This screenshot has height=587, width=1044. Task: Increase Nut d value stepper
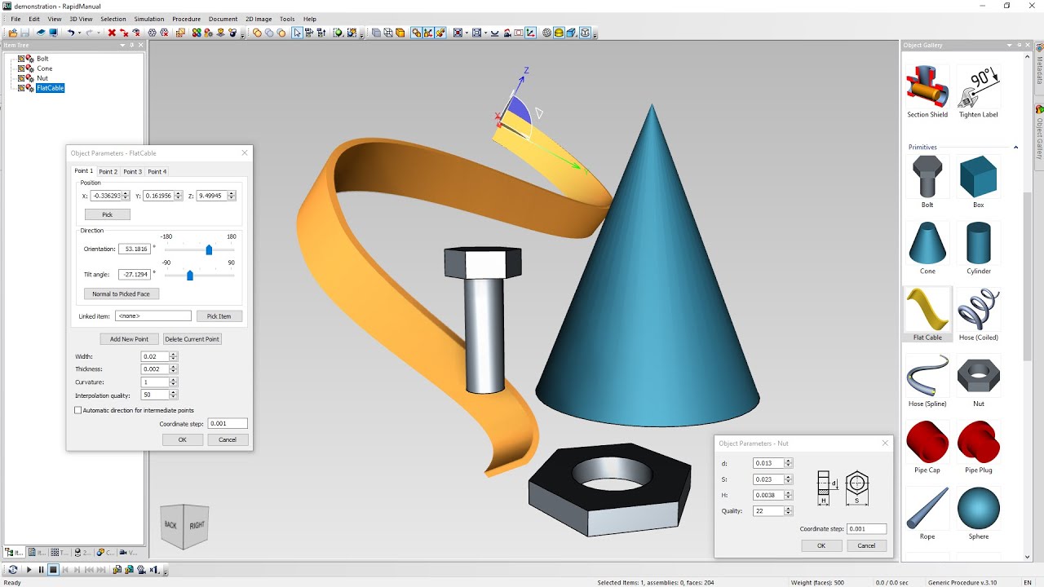[788, 461]
